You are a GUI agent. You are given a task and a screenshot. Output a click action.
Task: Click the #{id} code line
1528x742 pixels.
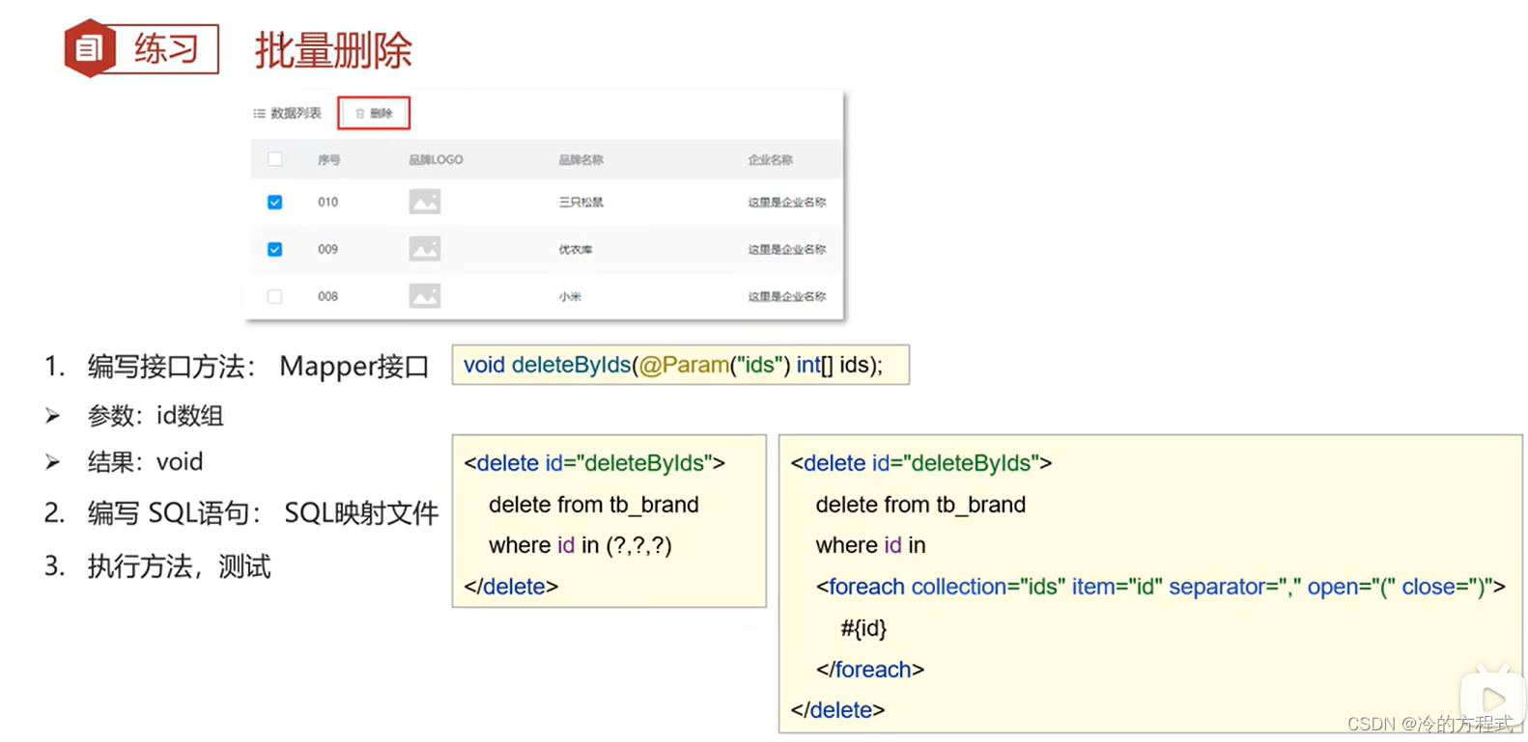point(863,628)
